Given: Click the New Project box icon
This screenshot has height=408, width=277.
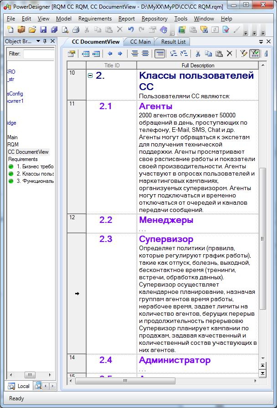Looking at the screenshot, I should pos(21,30).
